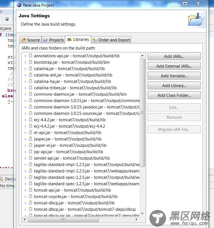Click the jar icon of annotations-api.jar
214x228 pixels.
[30, 56]
